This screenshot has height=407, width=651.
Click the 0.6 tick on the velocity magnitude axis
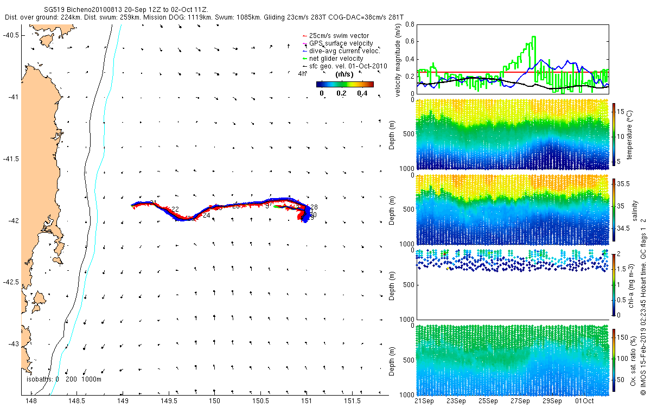[410, 42]
